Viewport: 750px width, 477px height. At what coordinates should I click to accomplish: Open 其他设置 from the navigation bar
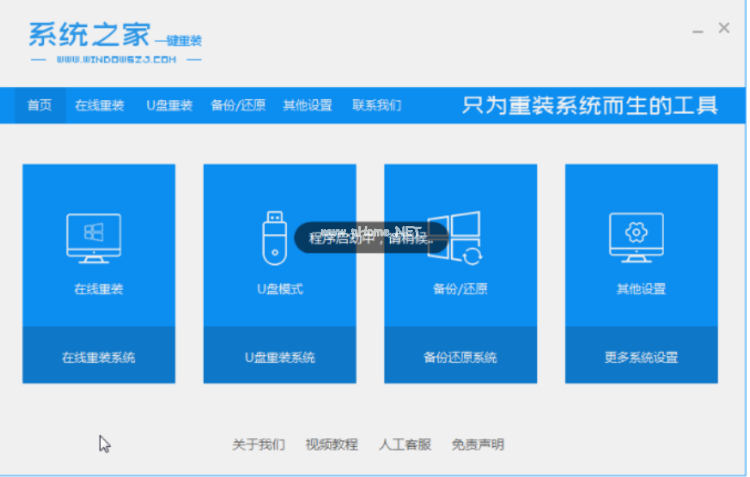tap(307, 105)
